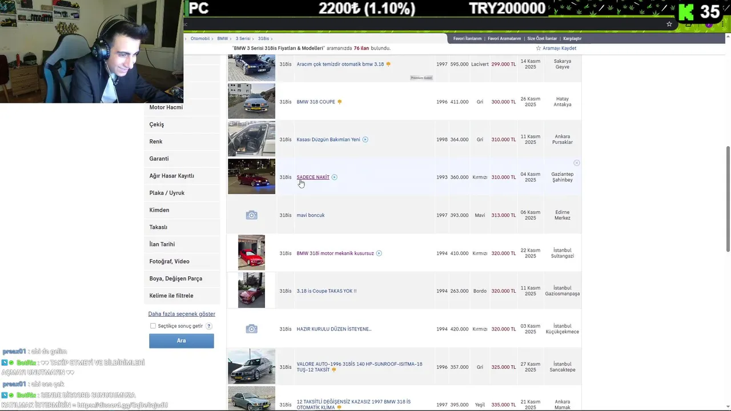Click price 299.000 TL in first row
This screenshot has height=411, width=731.
[x=504, y=64]
